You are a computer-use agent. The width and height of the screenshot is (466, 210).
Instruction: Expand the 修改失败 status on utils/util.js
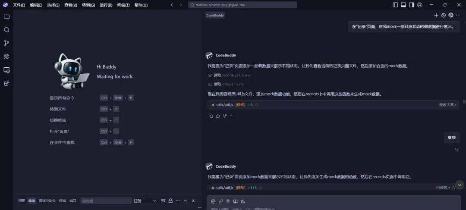(x=448, y=105)
